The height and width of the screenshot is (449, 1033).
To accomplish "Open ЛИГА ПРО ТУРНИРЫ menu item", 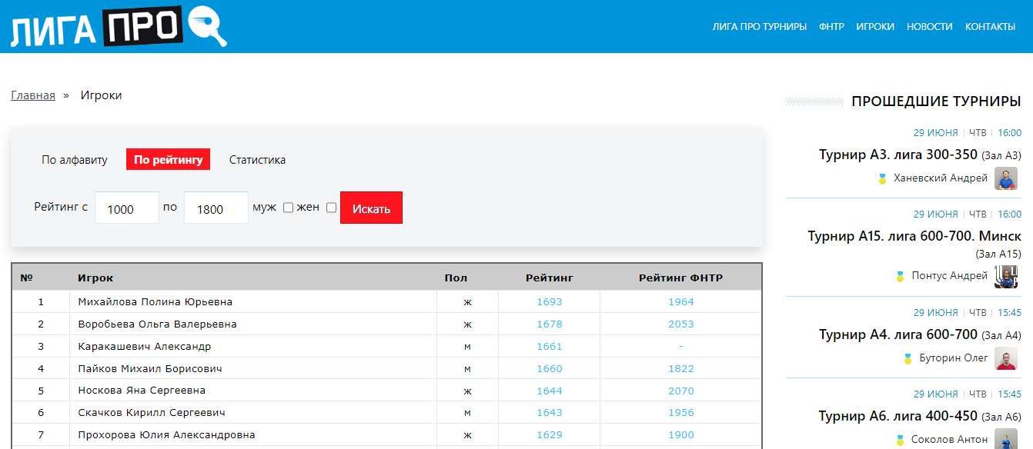I will [759, 27].
